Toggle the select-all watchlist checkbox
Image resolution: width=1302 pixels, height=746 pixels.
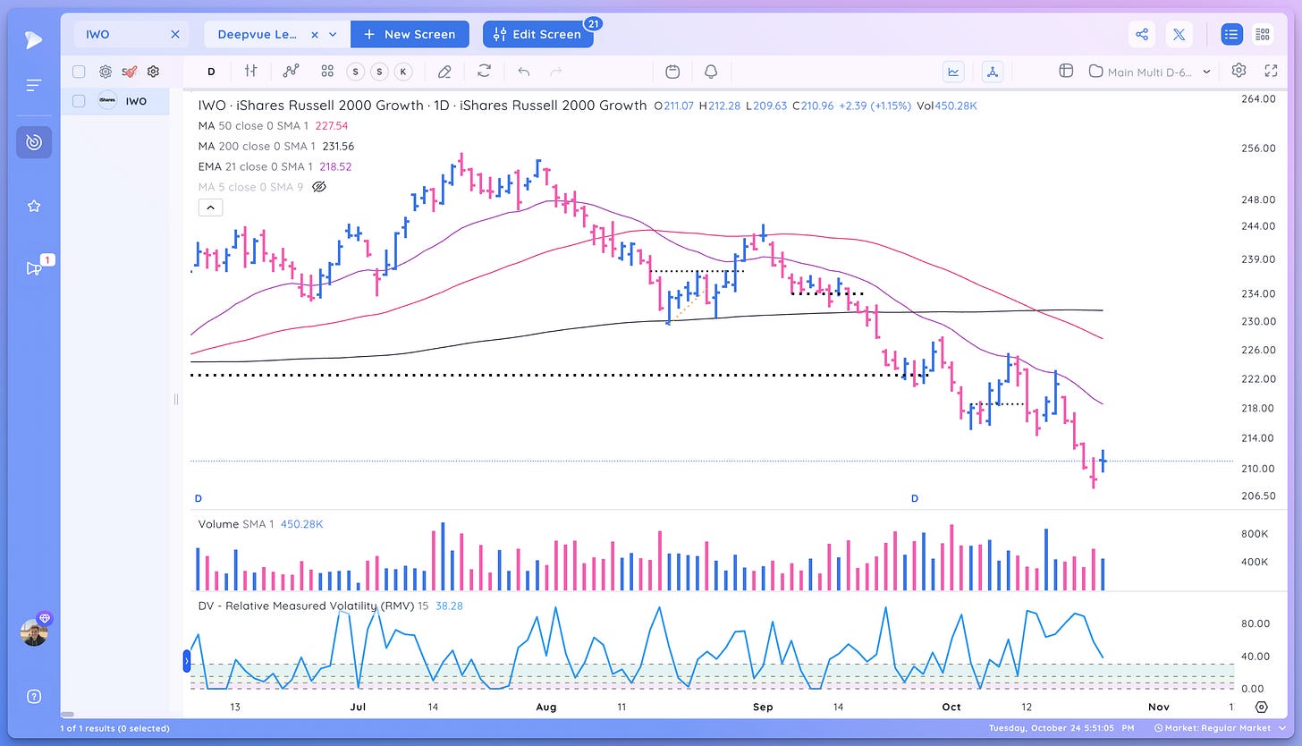pyautogui.click(x=79, y=72)
